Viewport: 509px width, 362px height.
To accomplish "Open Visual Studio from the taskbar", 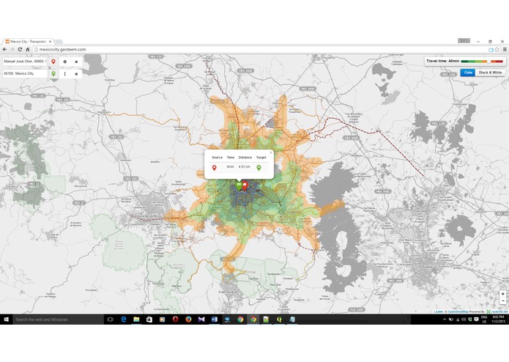I will tap(201, 319).
